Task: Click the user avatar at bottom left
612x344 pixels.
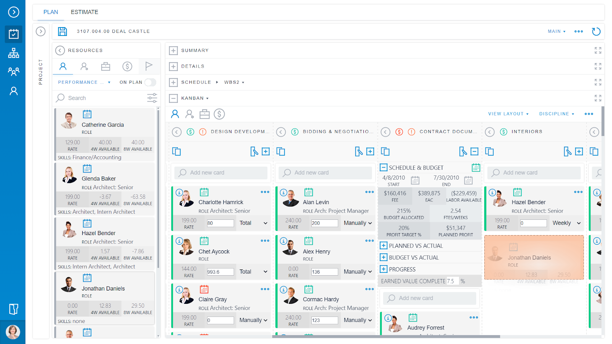Action: click(x=13, y=332)
